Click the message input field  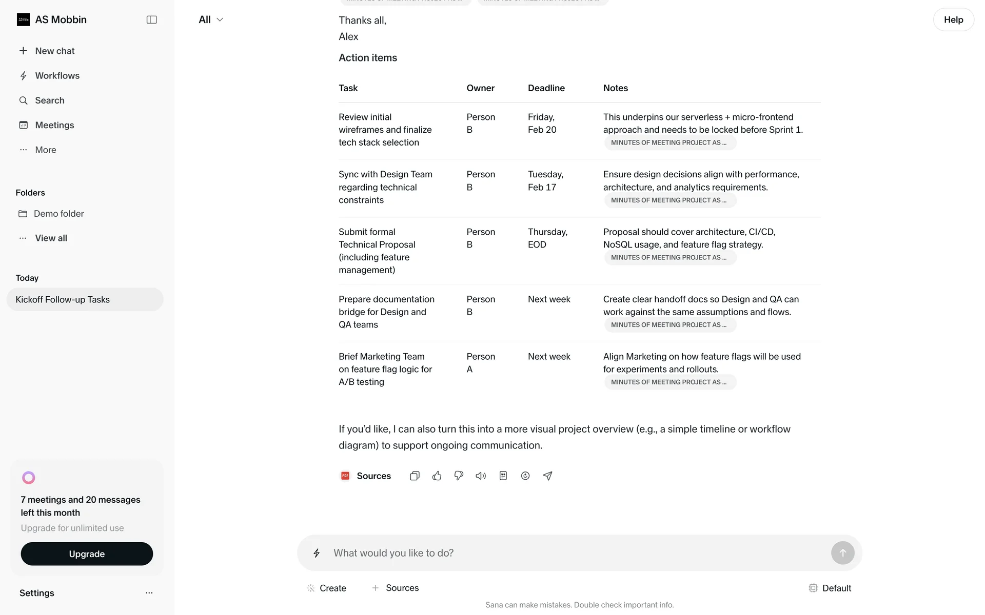coord(575,553)
